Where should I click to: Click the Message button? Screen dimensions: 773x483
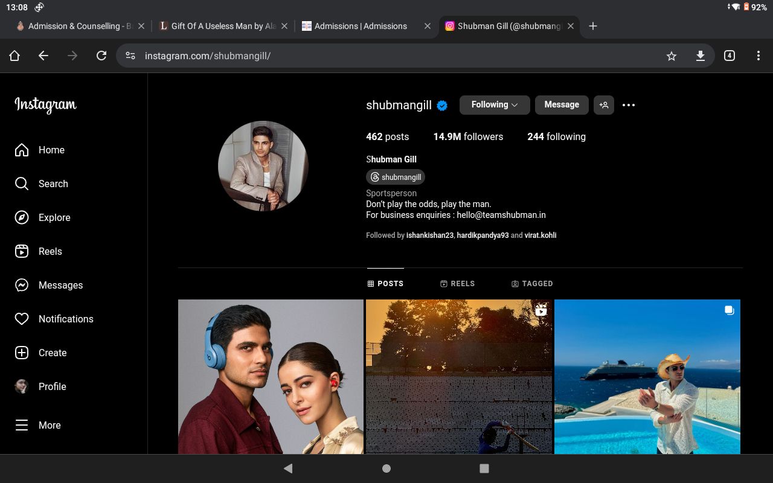[x=562, y=105]
